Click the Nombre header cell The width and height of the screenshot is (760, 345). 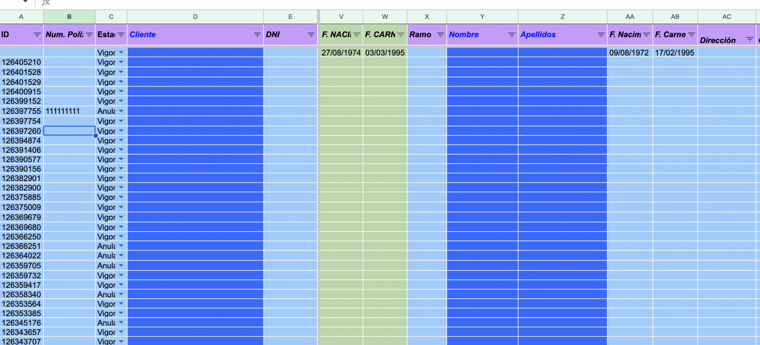pyautogui.click(x=482, y=35)
